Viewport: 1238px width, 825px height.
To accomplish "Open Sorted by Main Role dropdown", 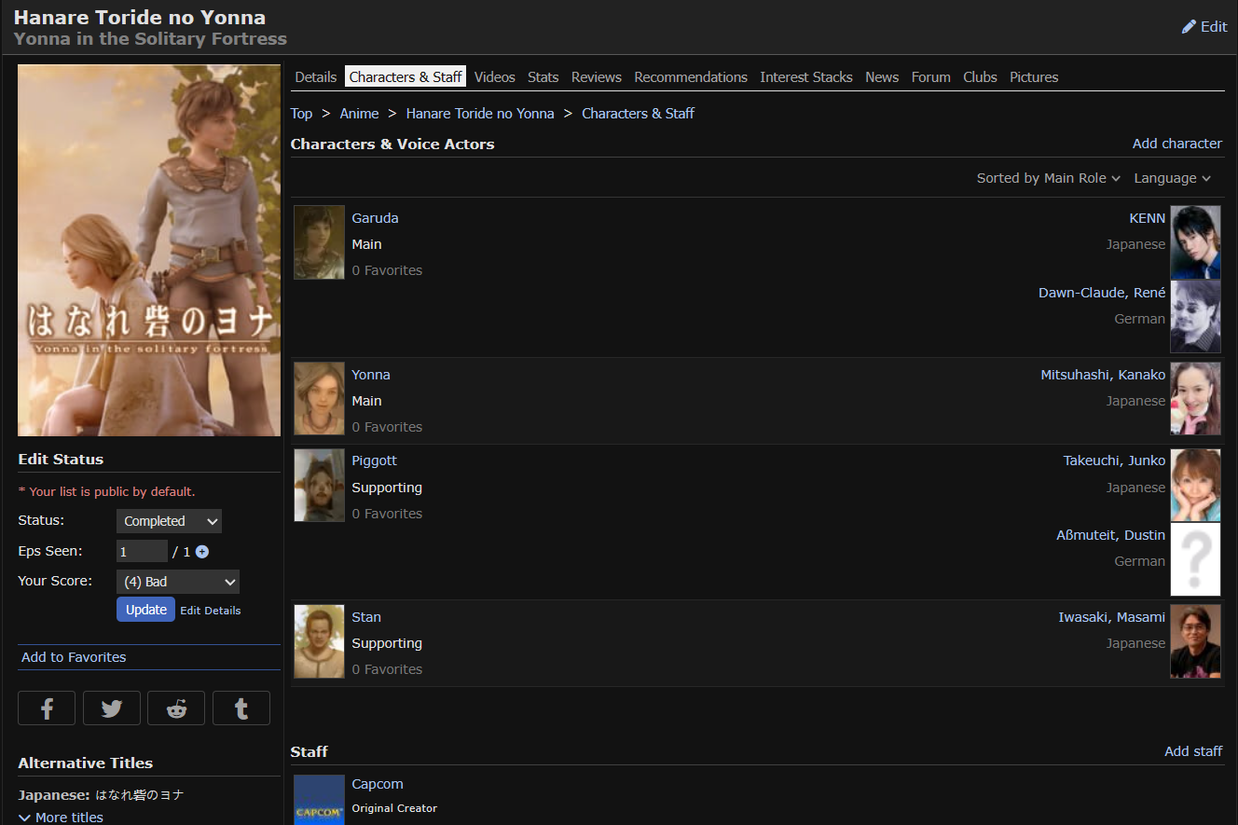I will [1049, 178].
